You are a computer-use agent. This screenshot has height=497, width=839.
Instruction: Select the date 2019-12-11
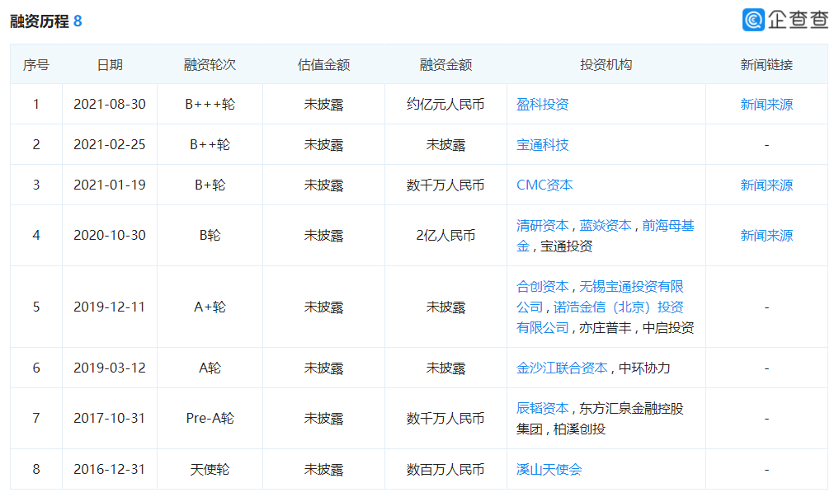pyautogui.click(x=110, y=307)
